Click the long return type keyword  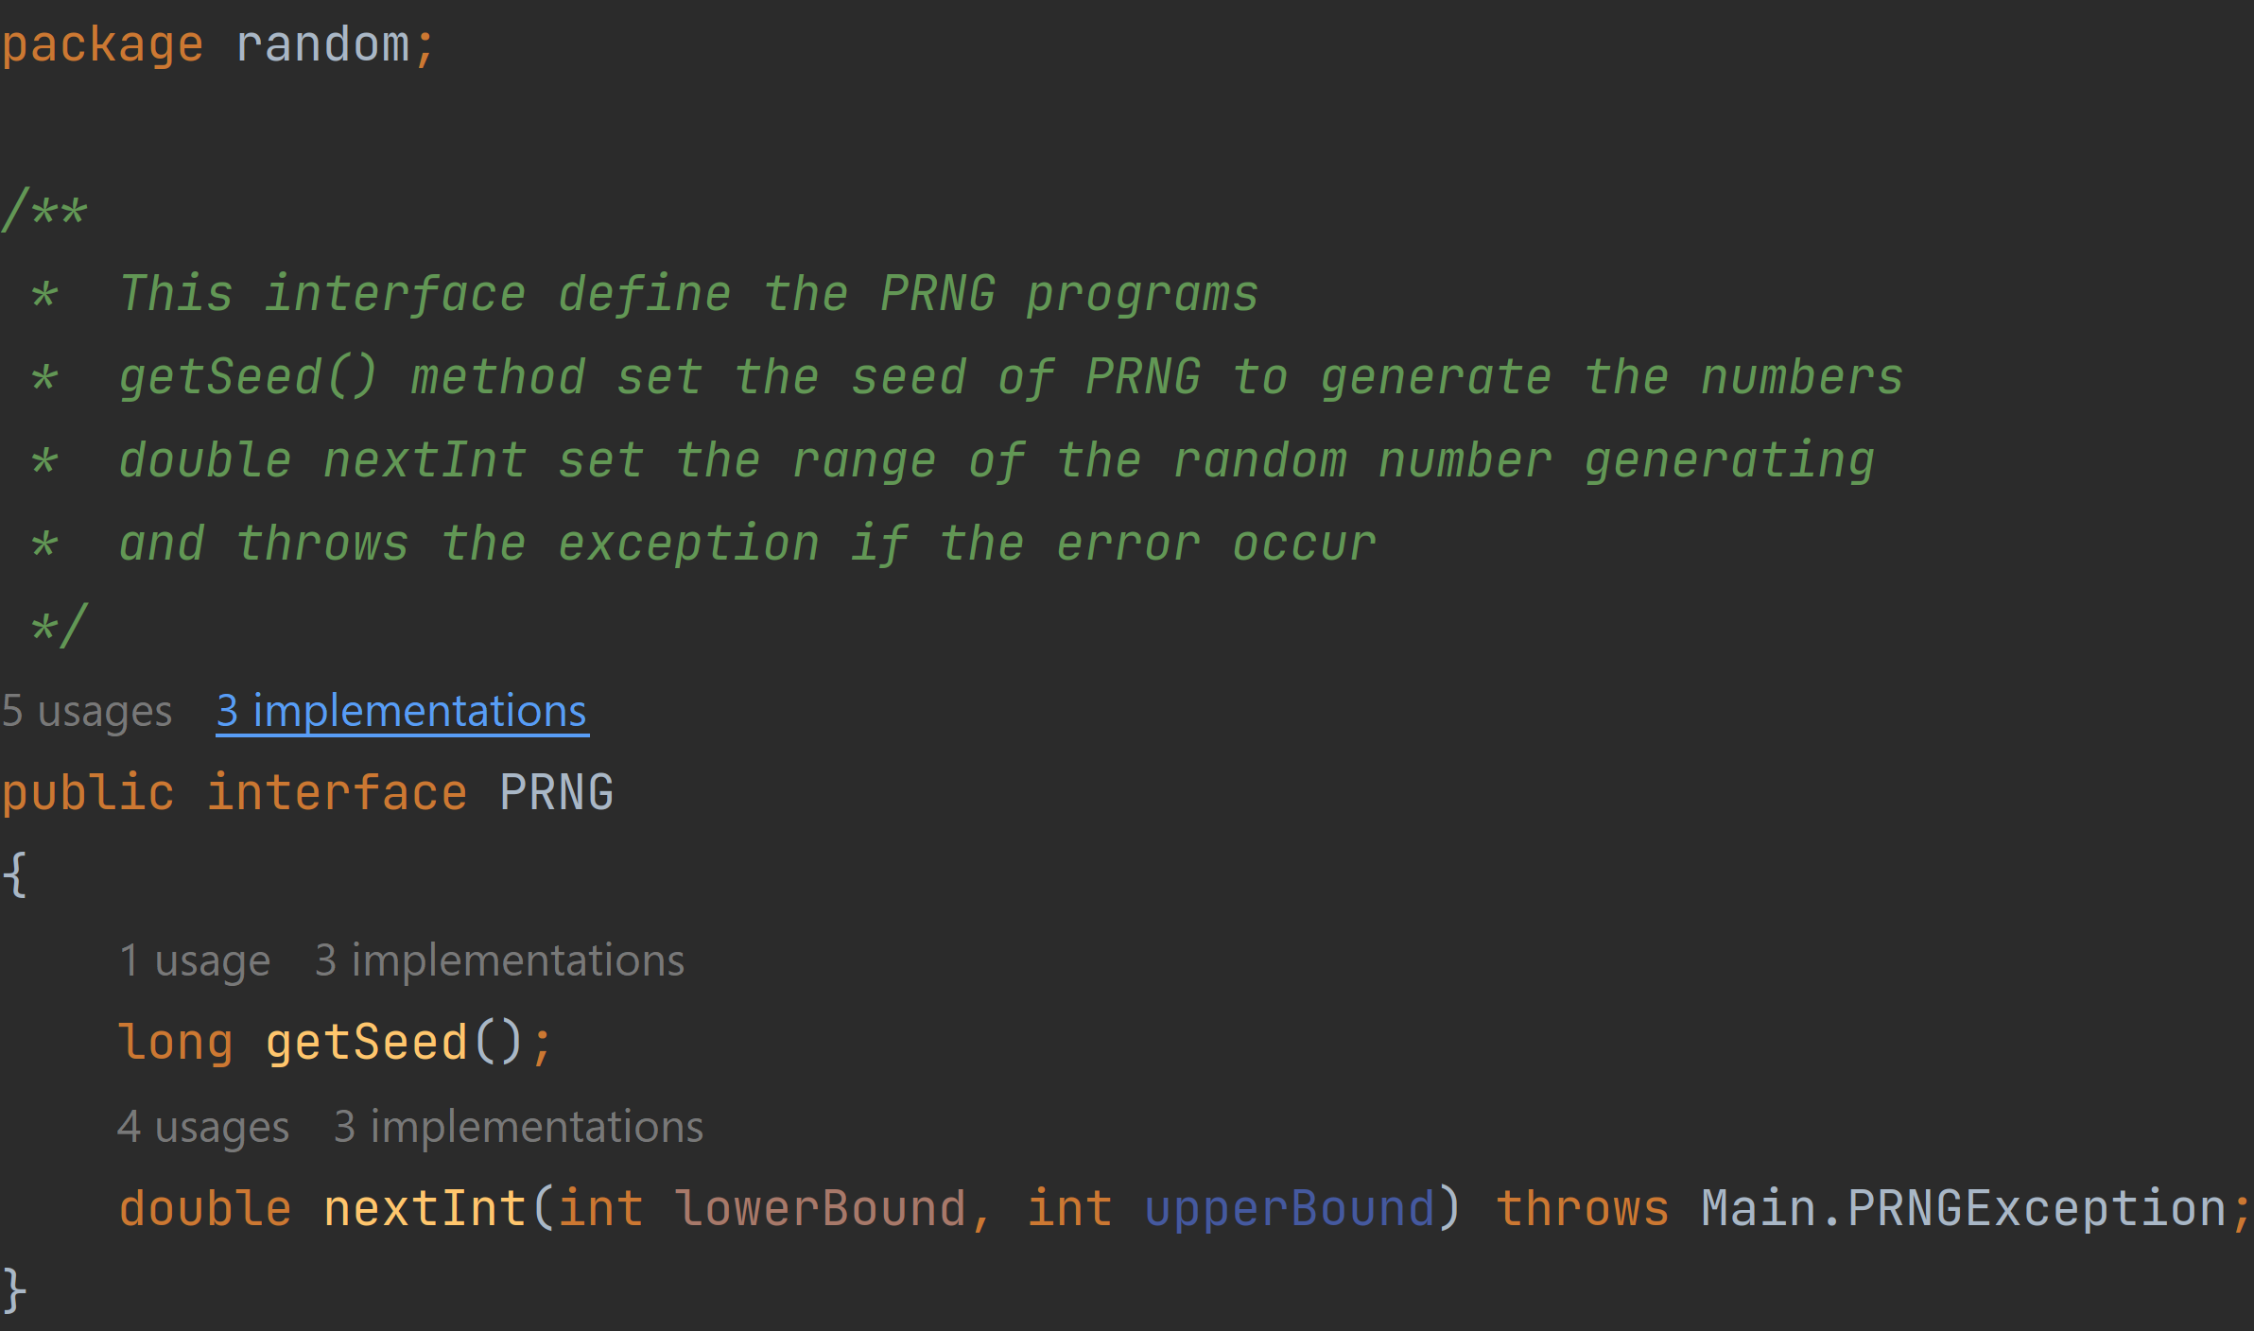[x=176, y=1043]
